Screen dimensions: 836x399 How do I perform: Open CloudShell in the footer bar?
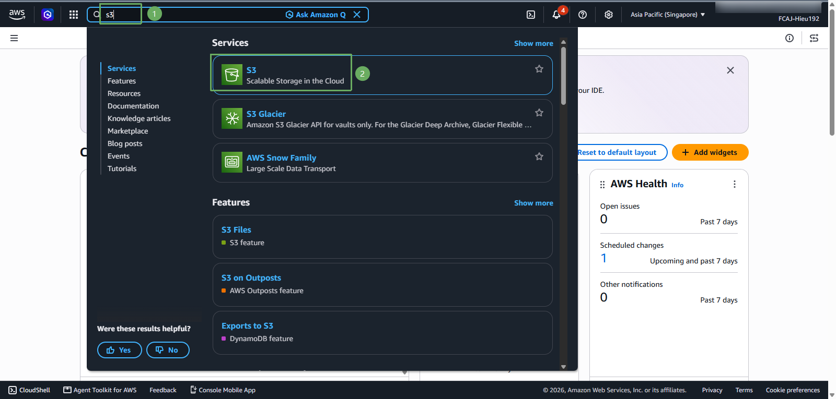[29, 390]
